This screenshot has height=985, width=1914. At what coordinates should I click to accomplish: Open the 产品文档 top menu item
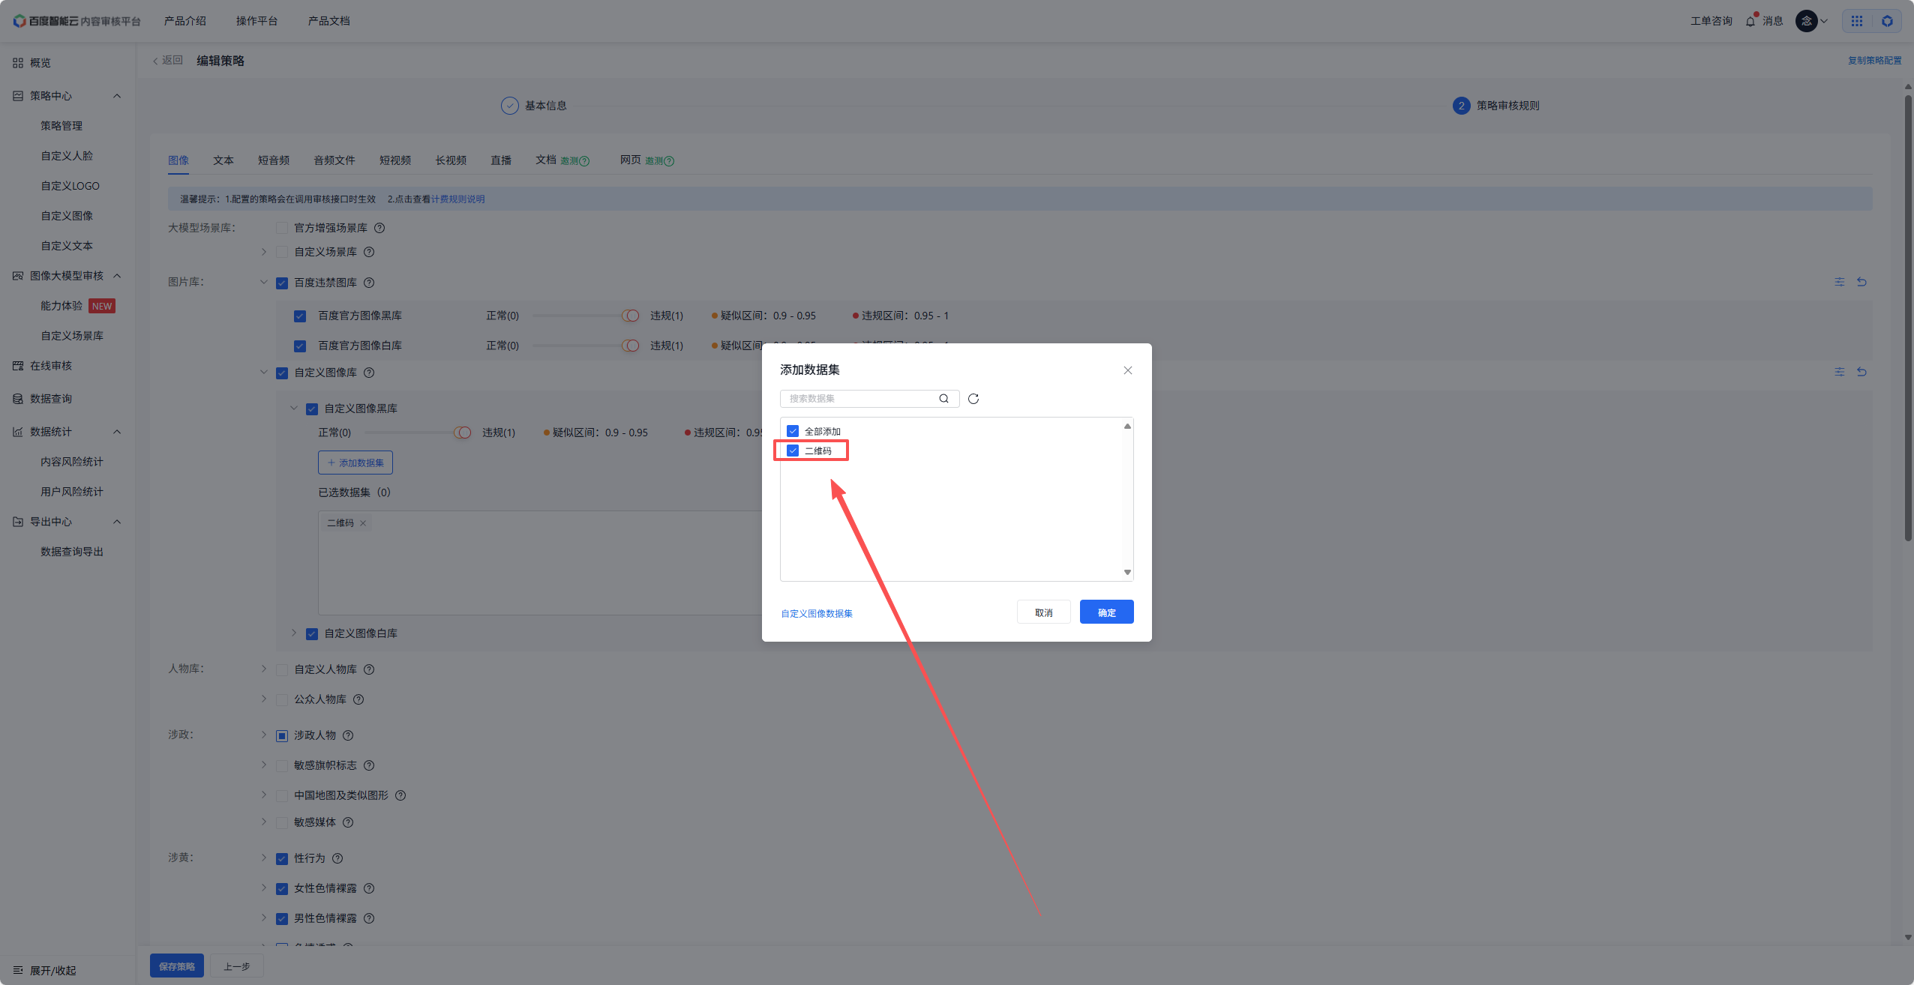coord(328,21)
